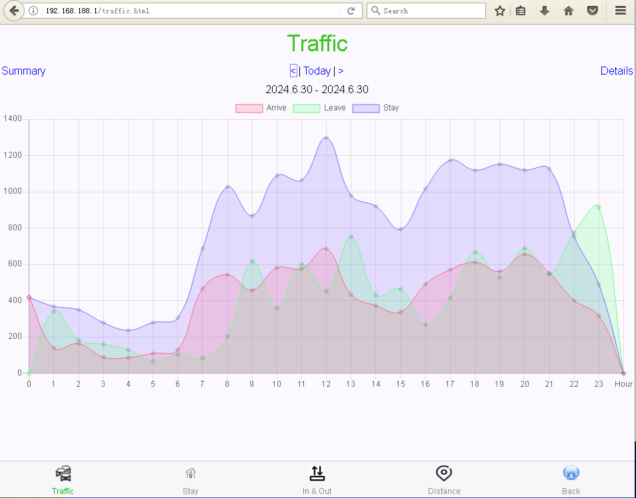
Task: Click the In & Out arrows icon
Action: point(317,473)
